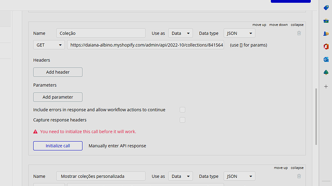Click the Mostrar coleções personalizada name field

tap(101, 176)
